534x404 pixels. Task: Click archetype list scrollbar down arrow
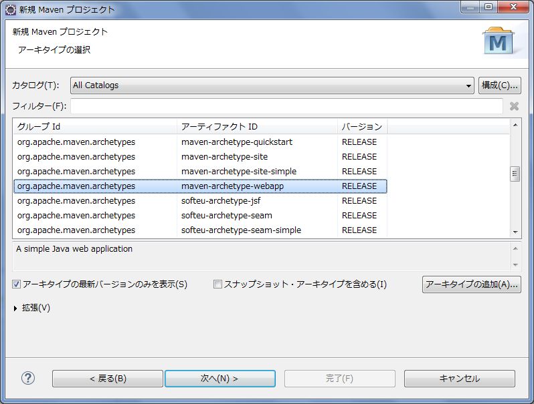pyautogui.click(x=515, y=232)
